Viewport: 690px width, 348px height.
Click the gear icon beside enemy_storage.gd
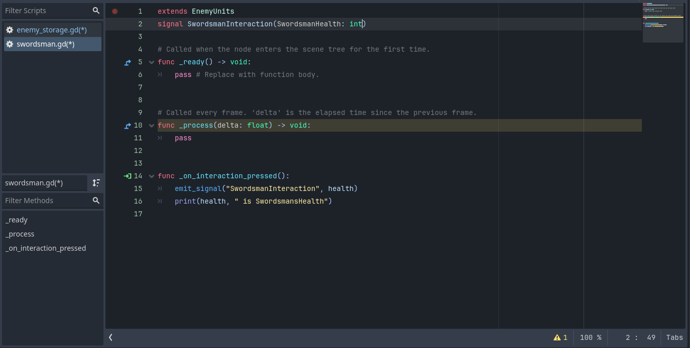pyautogui.click(x=10, y=30)
